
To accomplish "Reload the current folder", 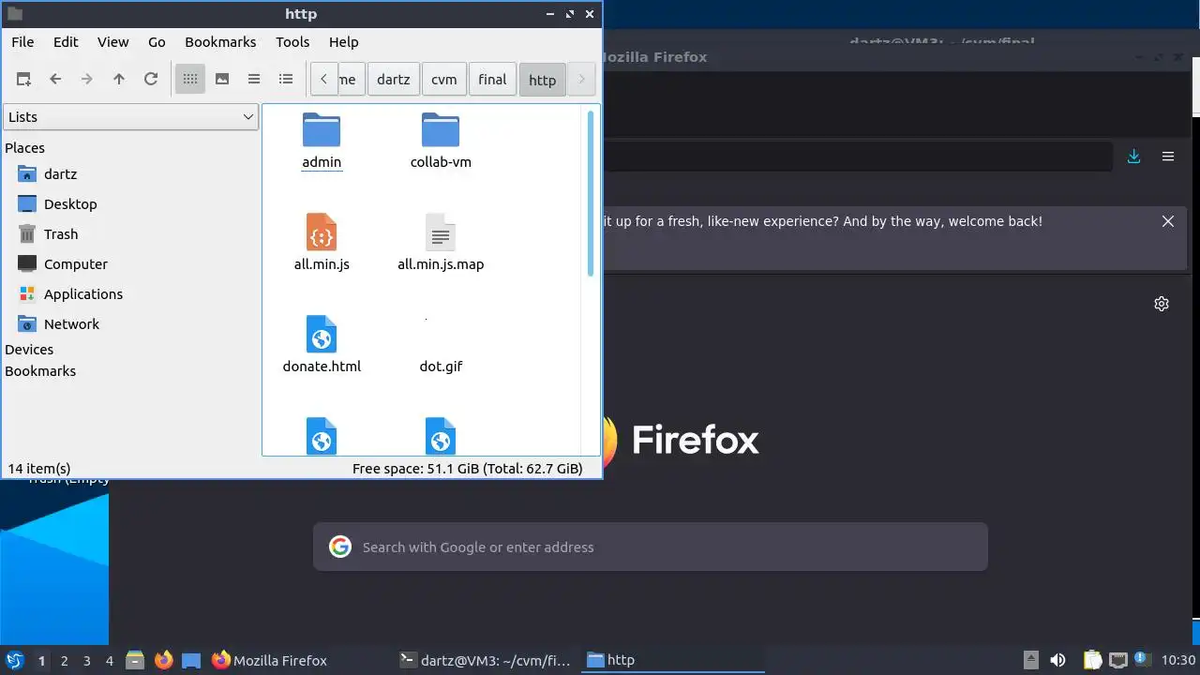I will [151, 80].
